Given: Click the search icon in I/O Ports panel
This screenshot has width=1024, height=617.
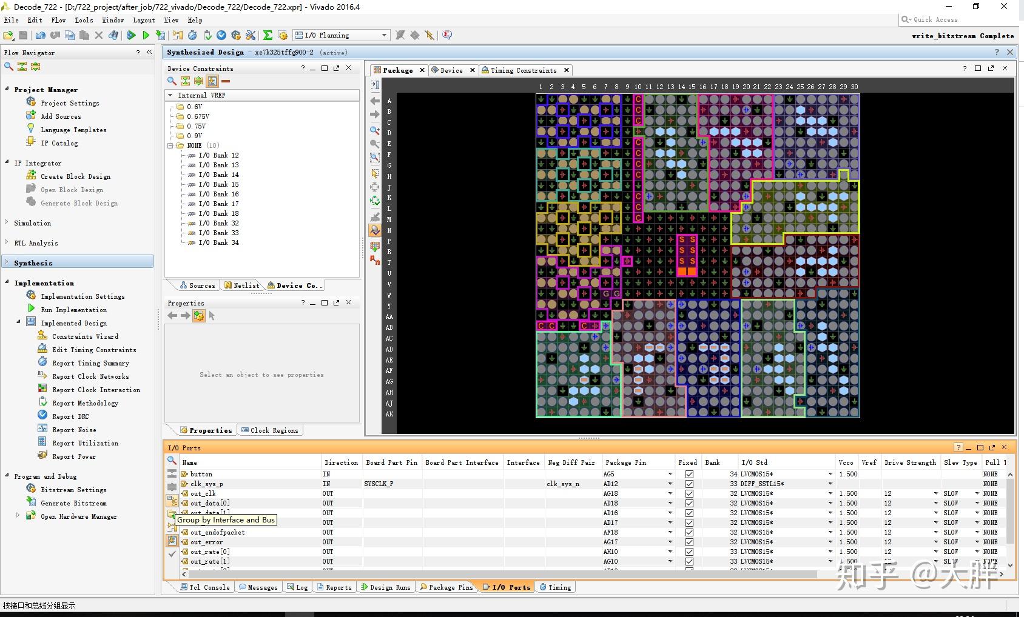Looking at the screenshot, I should tap(172, 461).
